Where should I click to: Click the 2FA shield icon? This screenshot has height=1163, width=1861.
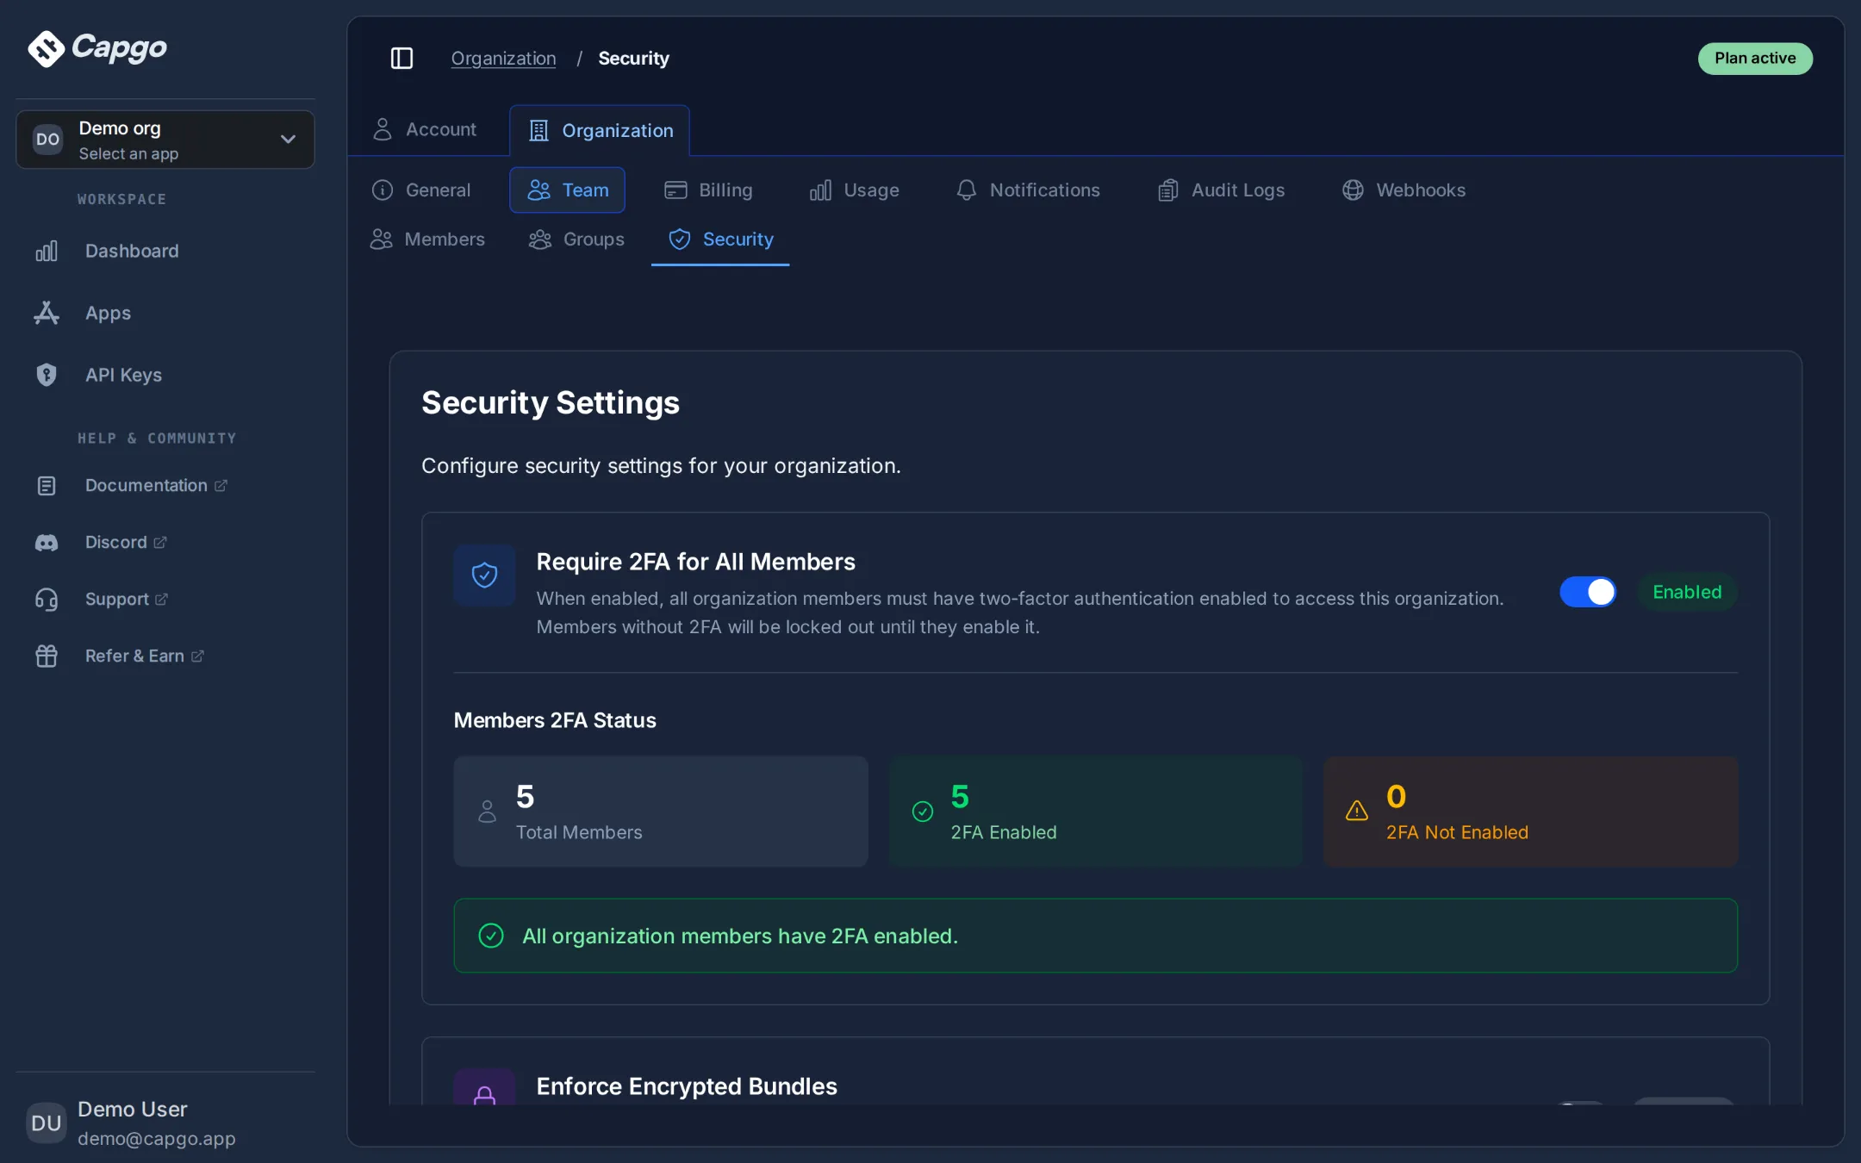pyautogui.click(x=485, y=575)
